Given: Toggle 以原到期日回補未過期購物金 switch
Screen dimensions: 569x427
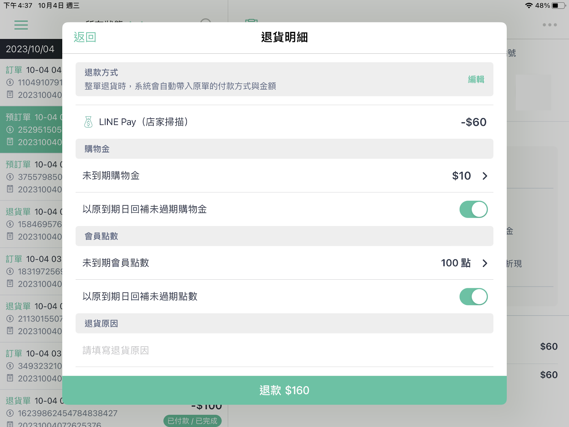Looking at the screenshot, I should pos(473,209).
